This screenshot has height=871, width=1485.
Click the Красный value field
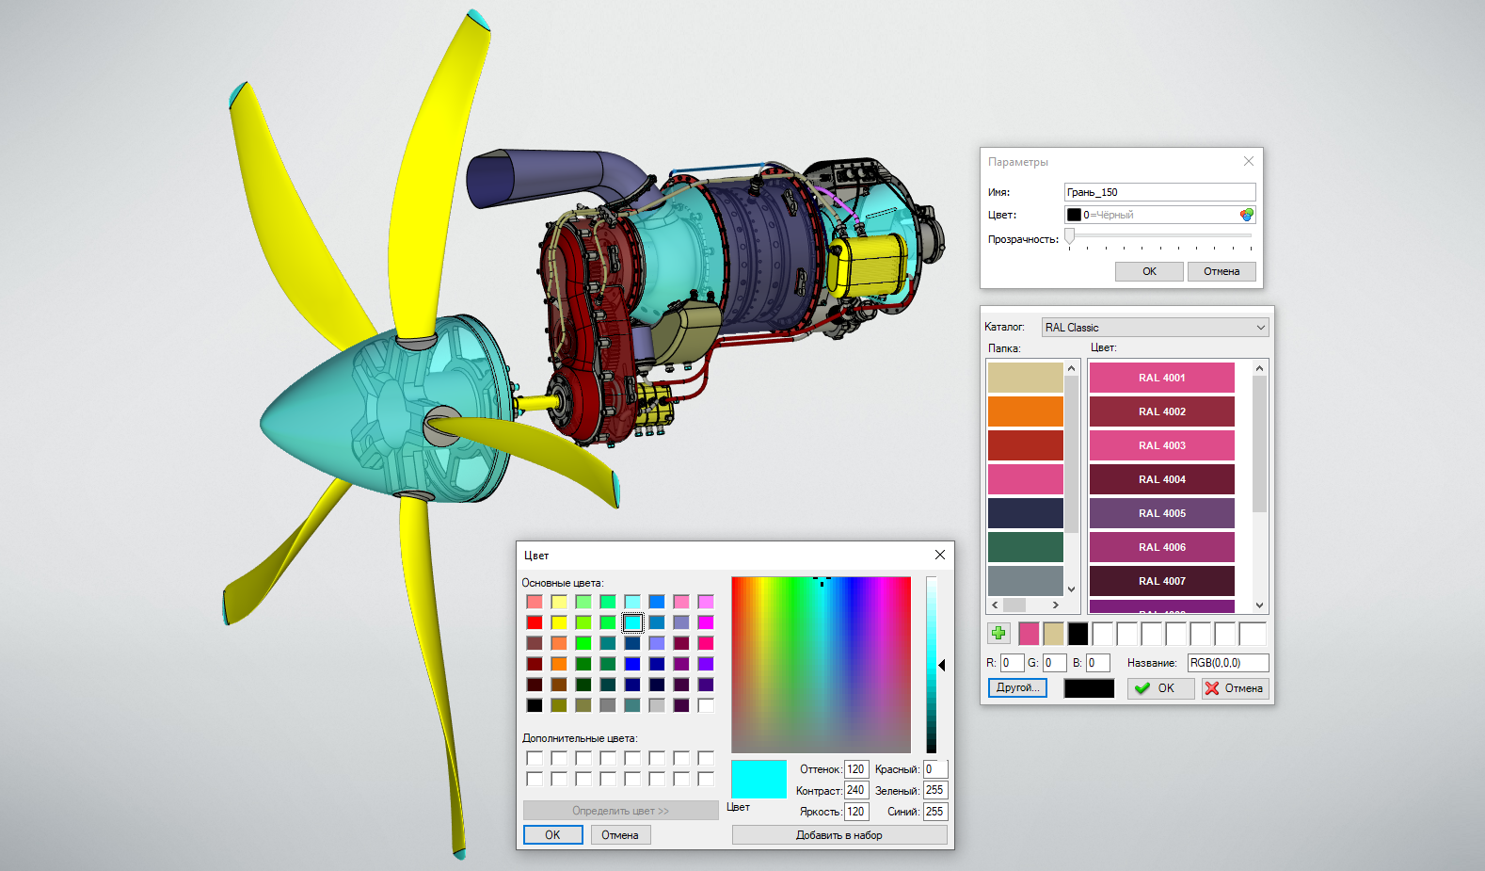pos(935,769)
